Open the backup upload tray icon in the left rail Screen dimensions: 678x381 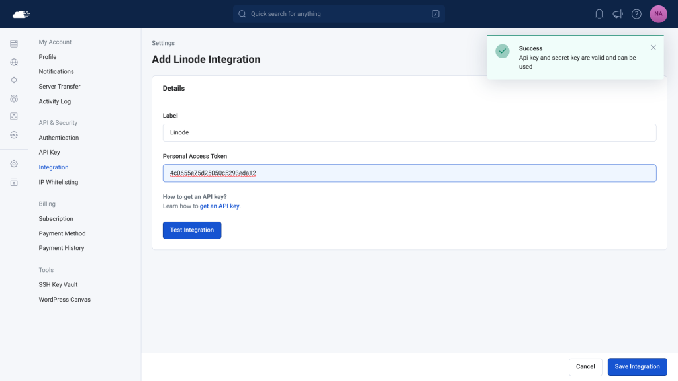(14, 116)
